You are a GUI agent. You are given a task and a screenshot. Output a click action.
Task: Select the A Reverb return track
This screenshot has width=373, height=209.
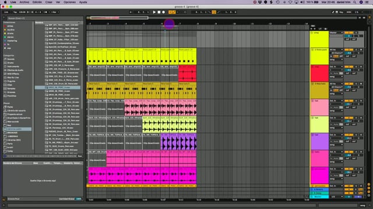pyautogui.click(x=319, y=190)
